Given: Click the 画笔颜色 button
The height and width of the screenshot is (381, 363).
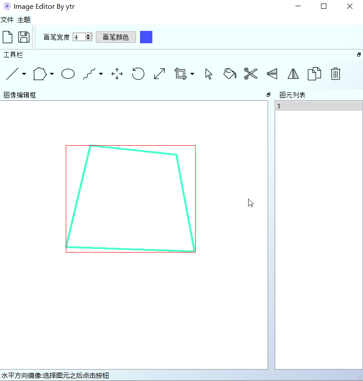Looking at the screenshot, I should coord(116,37).
